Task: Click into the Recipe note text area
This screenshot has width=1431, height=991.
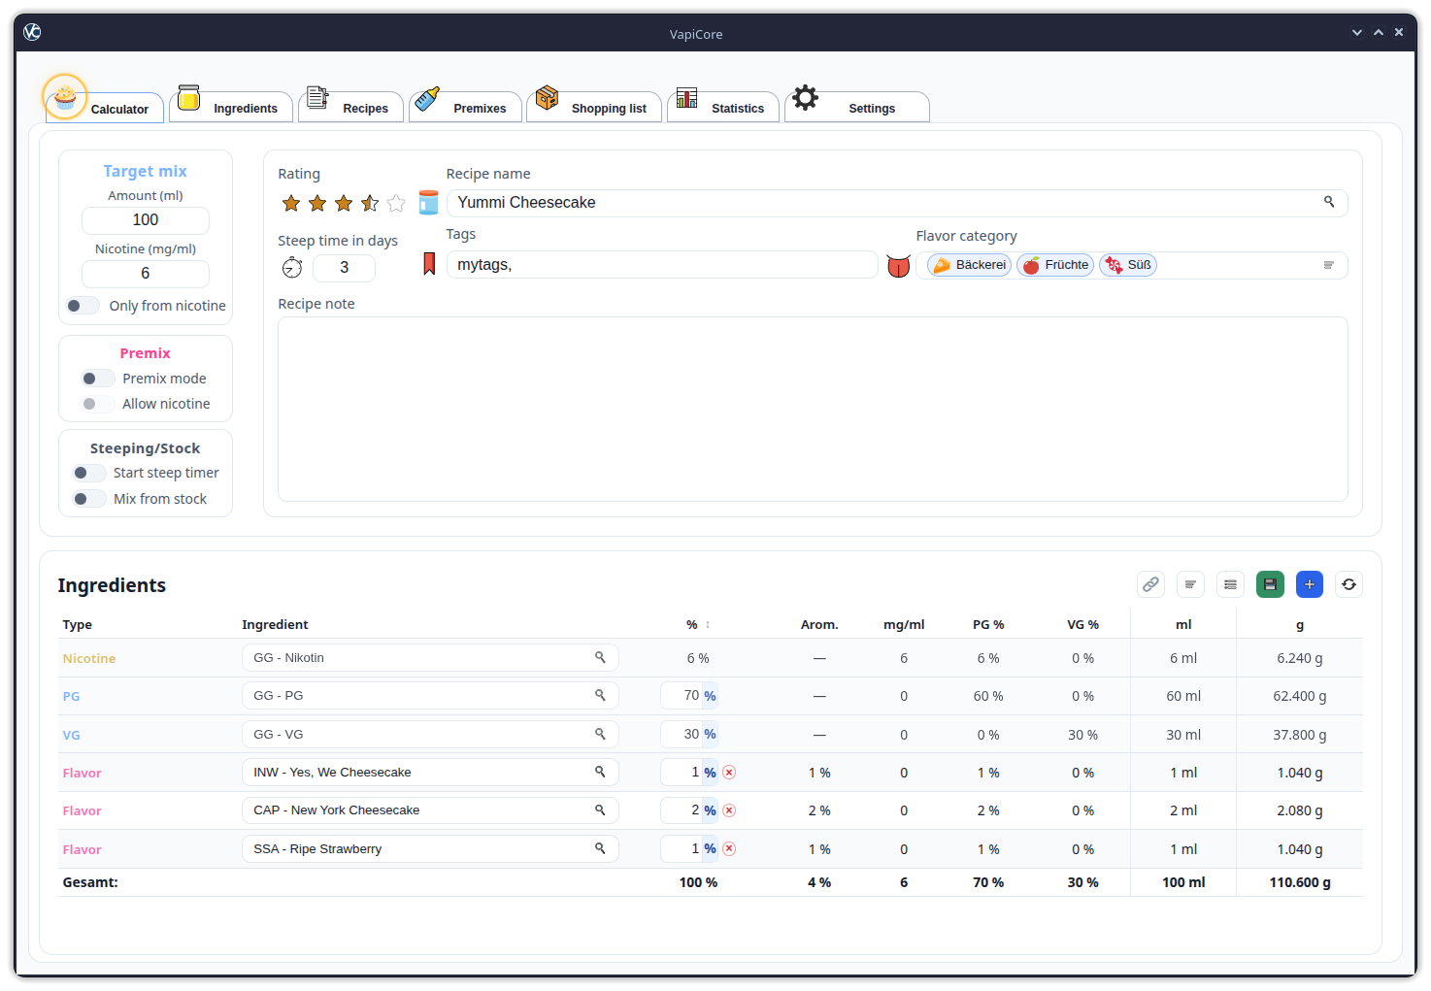Action: pyautogui.click(x=812, y=409)
